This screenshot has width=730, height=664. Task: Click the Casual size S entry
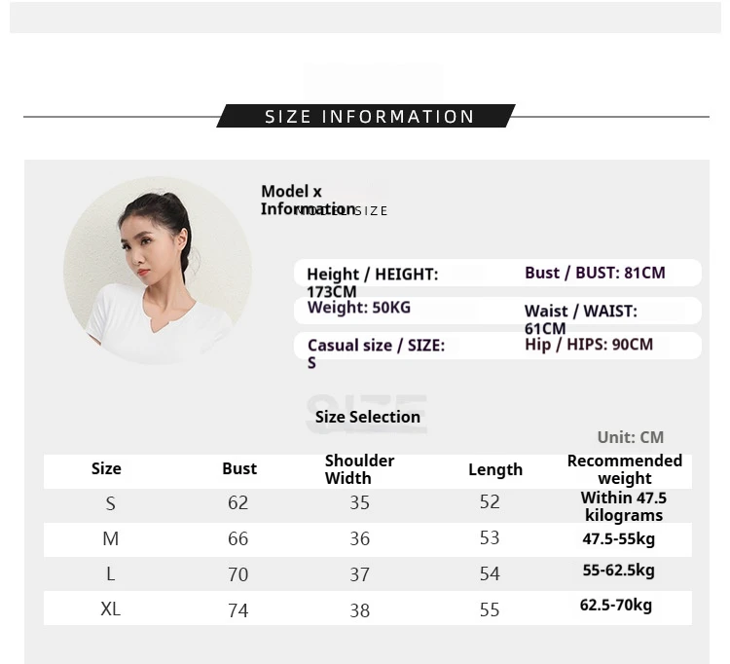pyautogui.click(x=376, y=353)
